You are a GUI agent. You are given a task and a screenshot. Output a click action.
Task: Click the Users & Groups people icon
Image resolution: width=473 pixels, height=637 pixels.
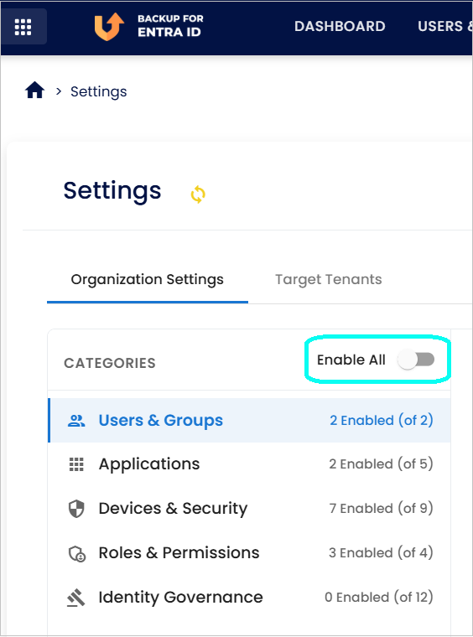pos(76,421)
